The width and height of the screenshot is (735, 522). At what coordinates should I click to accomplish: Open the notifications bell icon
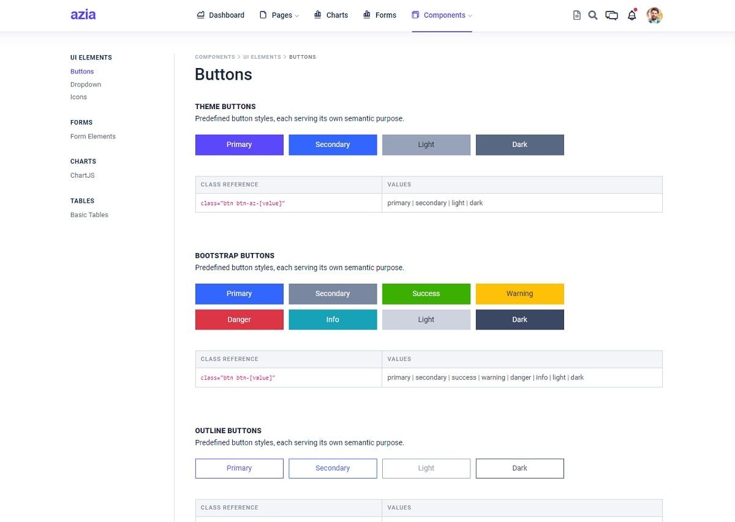[x=631, y=15]
